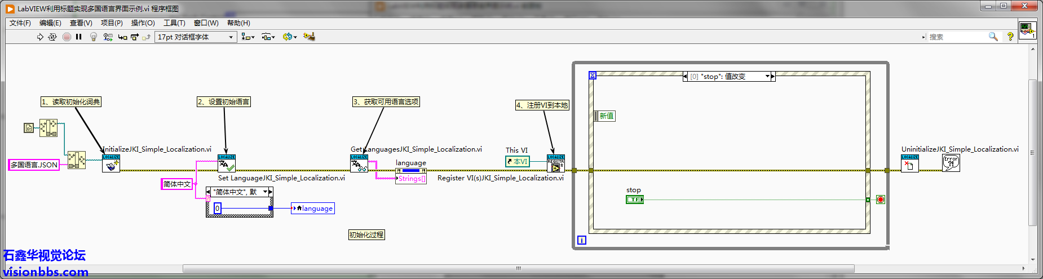Viewport: 1043px width, 279px height.
Task: Open the 编辑(E) menu
Action: pyautogui.click(x=50, y=23)
